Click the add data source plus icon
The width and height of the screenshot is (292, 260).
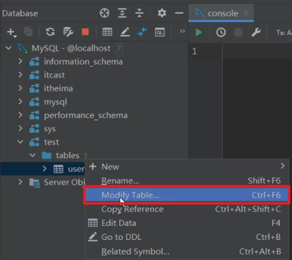coord(11,32)
